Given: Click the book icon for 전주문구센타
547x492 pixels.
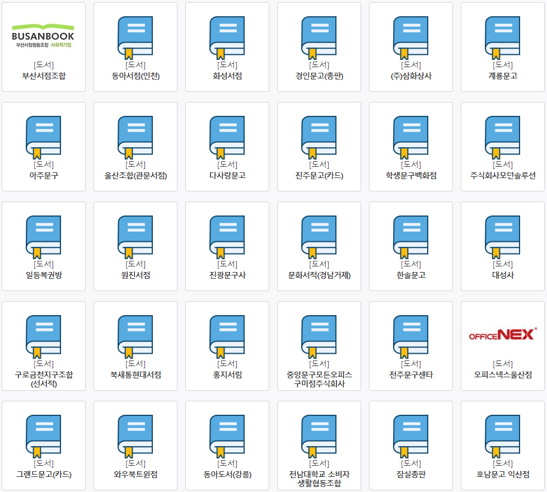Looking at the screenshot, I should point(410,337).
